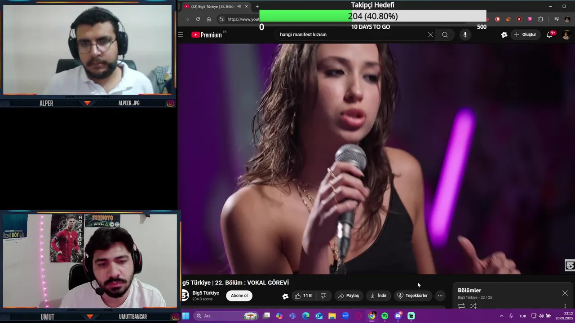The width and height of the screenshot is (575, 323).
Task: Download the video with İndir
Action: coord(378,296)
